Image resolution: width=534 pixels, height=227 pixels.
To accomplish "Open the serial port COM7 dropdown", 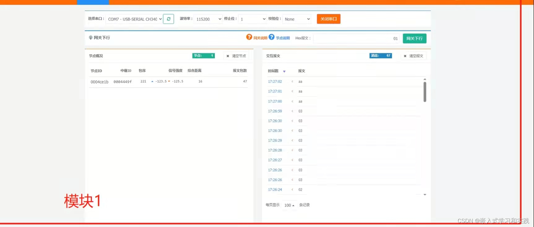I will click(135, 19).
